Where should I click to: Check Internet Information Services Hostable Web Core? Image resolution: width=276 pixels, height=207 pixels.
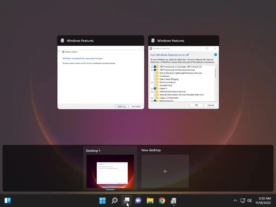coord(155,95)
